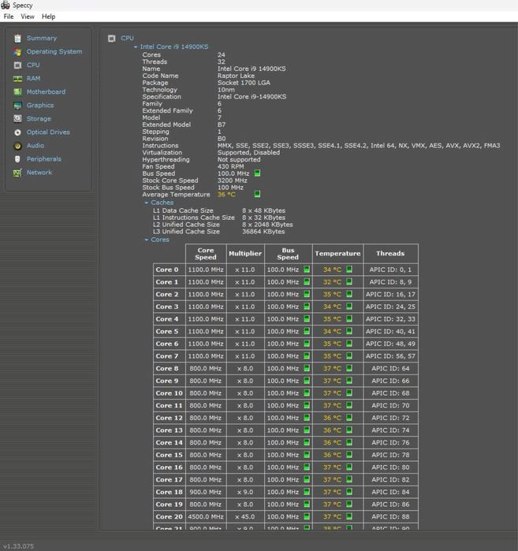Collapse the Intel Core i9 14900KS tree node
This screenshot has height=551, width=518.
[x=136, y=47]
